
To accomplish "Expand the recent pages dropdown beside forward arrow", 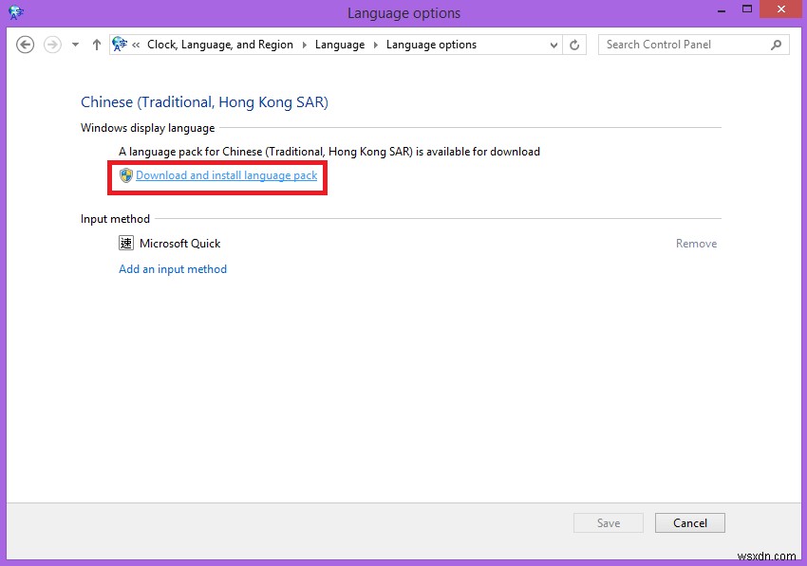I will (74, 45).
